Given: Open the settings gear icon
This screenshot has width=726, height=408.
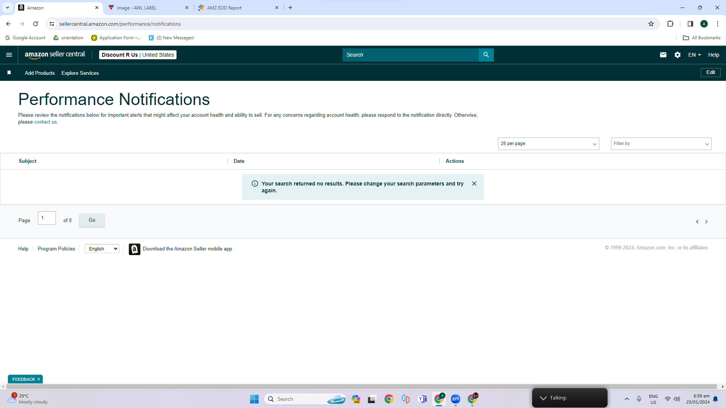Looking at the screenshot, I should [x=678, y=55].
